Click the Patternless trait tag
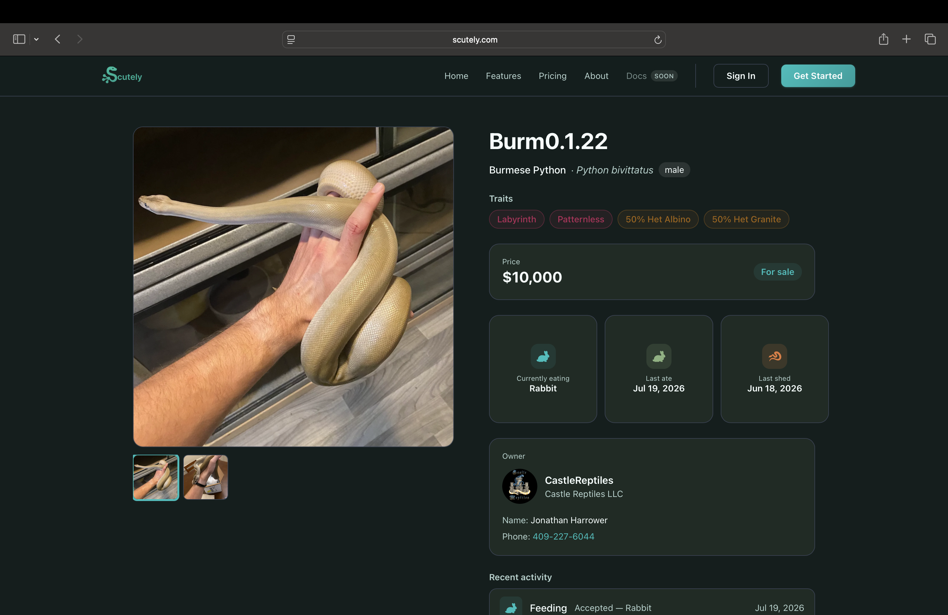This screenshot has width=948, height=615. pos(580,219)
